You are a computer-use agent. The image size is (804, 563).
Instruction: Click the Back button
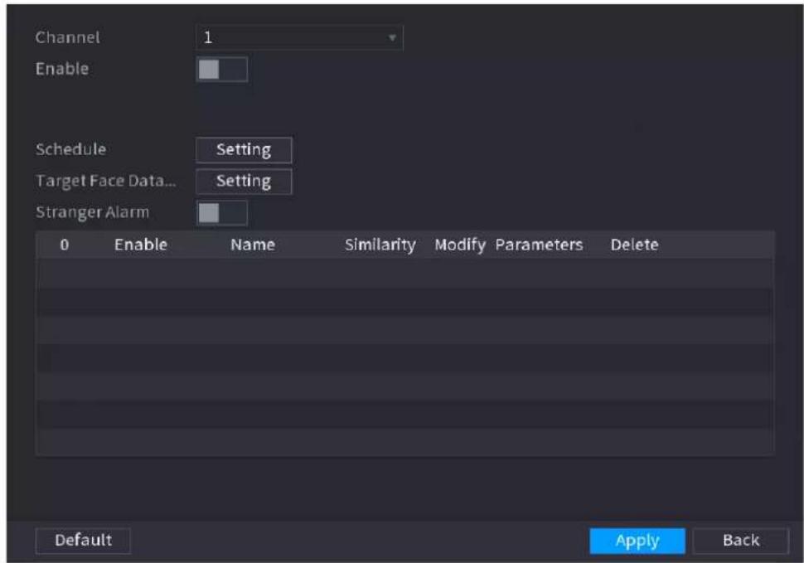[x=740, y=541]
